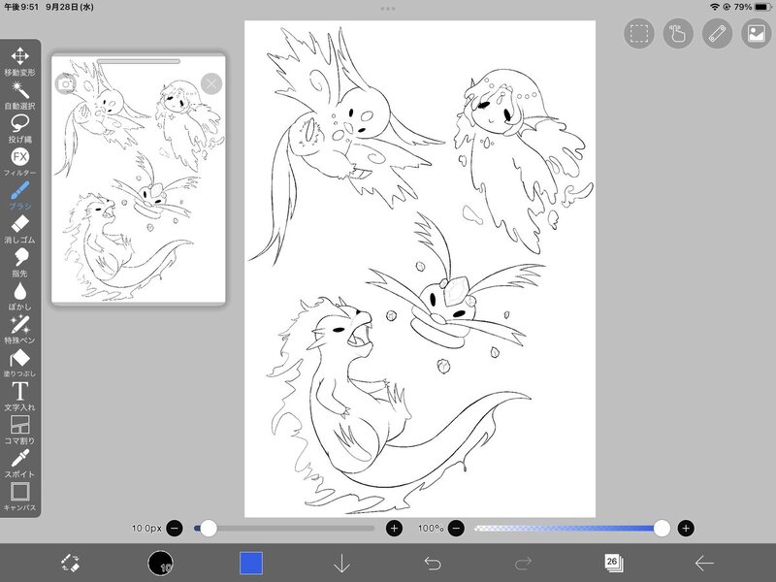Click the brush thickness slider handle

click(209, 528)
